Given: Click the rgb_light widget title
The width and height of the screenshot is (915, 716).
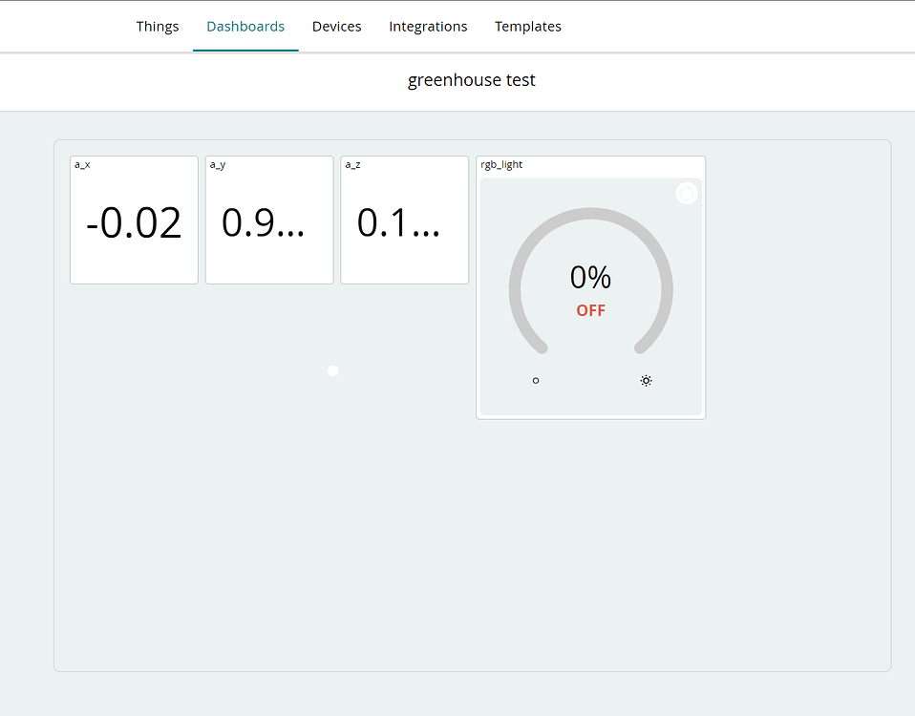Looking at the screenshot, I should coord(501,164).
